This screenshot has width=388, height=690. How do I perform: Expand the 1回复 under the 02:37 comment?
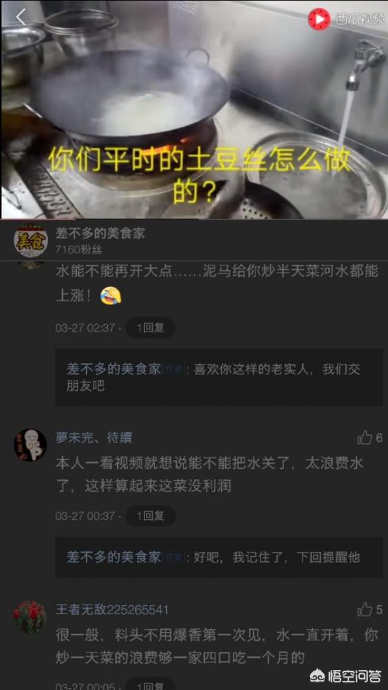[151, 328]
